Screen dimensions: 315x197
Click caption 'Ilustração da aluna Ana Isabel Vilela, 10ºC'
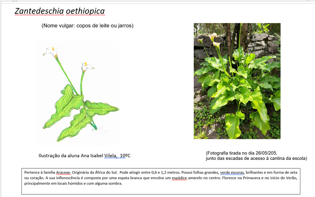84,155
